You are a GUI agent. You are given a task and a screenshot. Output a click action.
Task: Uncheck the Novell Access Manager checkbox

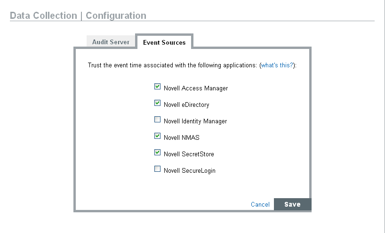tap(157, 87)
